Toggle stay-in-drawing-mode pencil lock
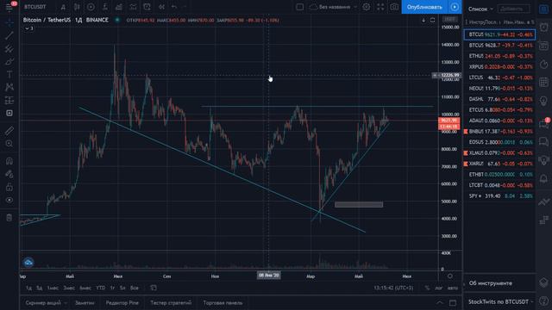The image size is (552, 310). pyautogui.click(x=9, y=174)
